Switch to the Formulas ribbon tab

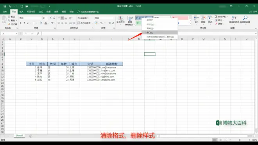coord(41,12)
